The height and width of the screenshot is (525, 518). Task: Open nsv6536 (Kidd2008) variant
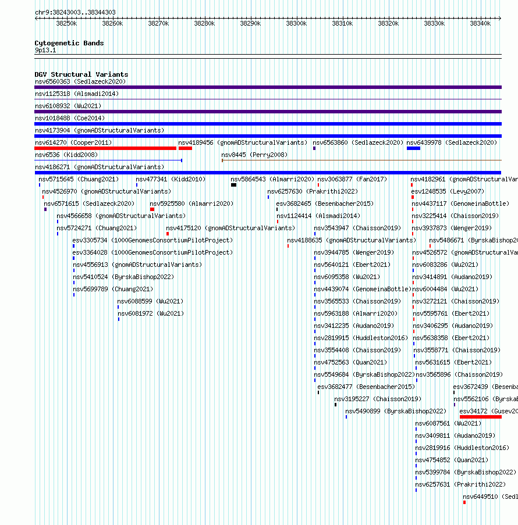point(66,155)
